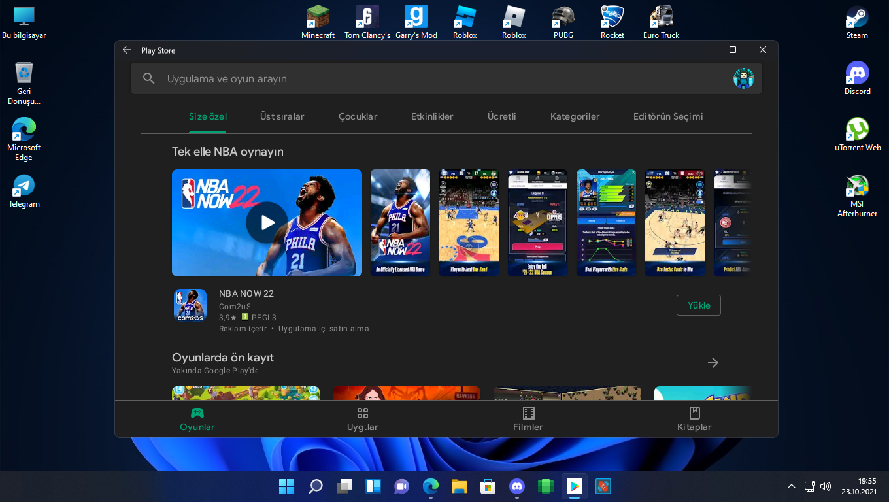Click the 'Com2uS' developer name

(235, 307)
